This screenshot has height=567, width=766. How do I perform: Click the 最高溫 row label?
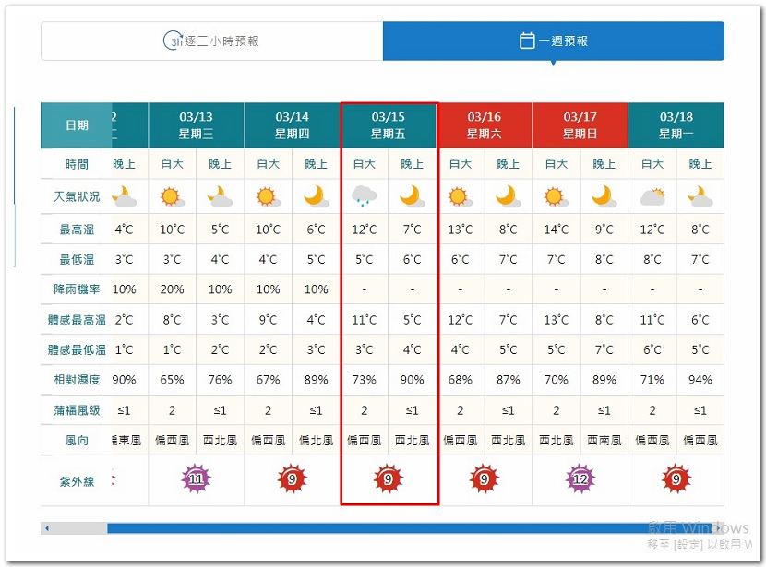pyautogui.click(x=77, y=230)
